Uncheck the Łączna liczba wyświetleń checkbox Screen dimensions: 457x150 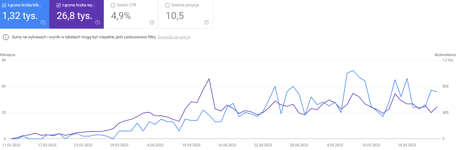tap(59, 5)
